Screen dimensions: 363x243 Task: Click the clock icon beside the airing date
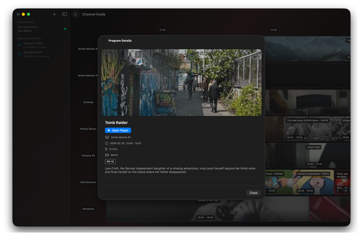[x=107, y=144]
